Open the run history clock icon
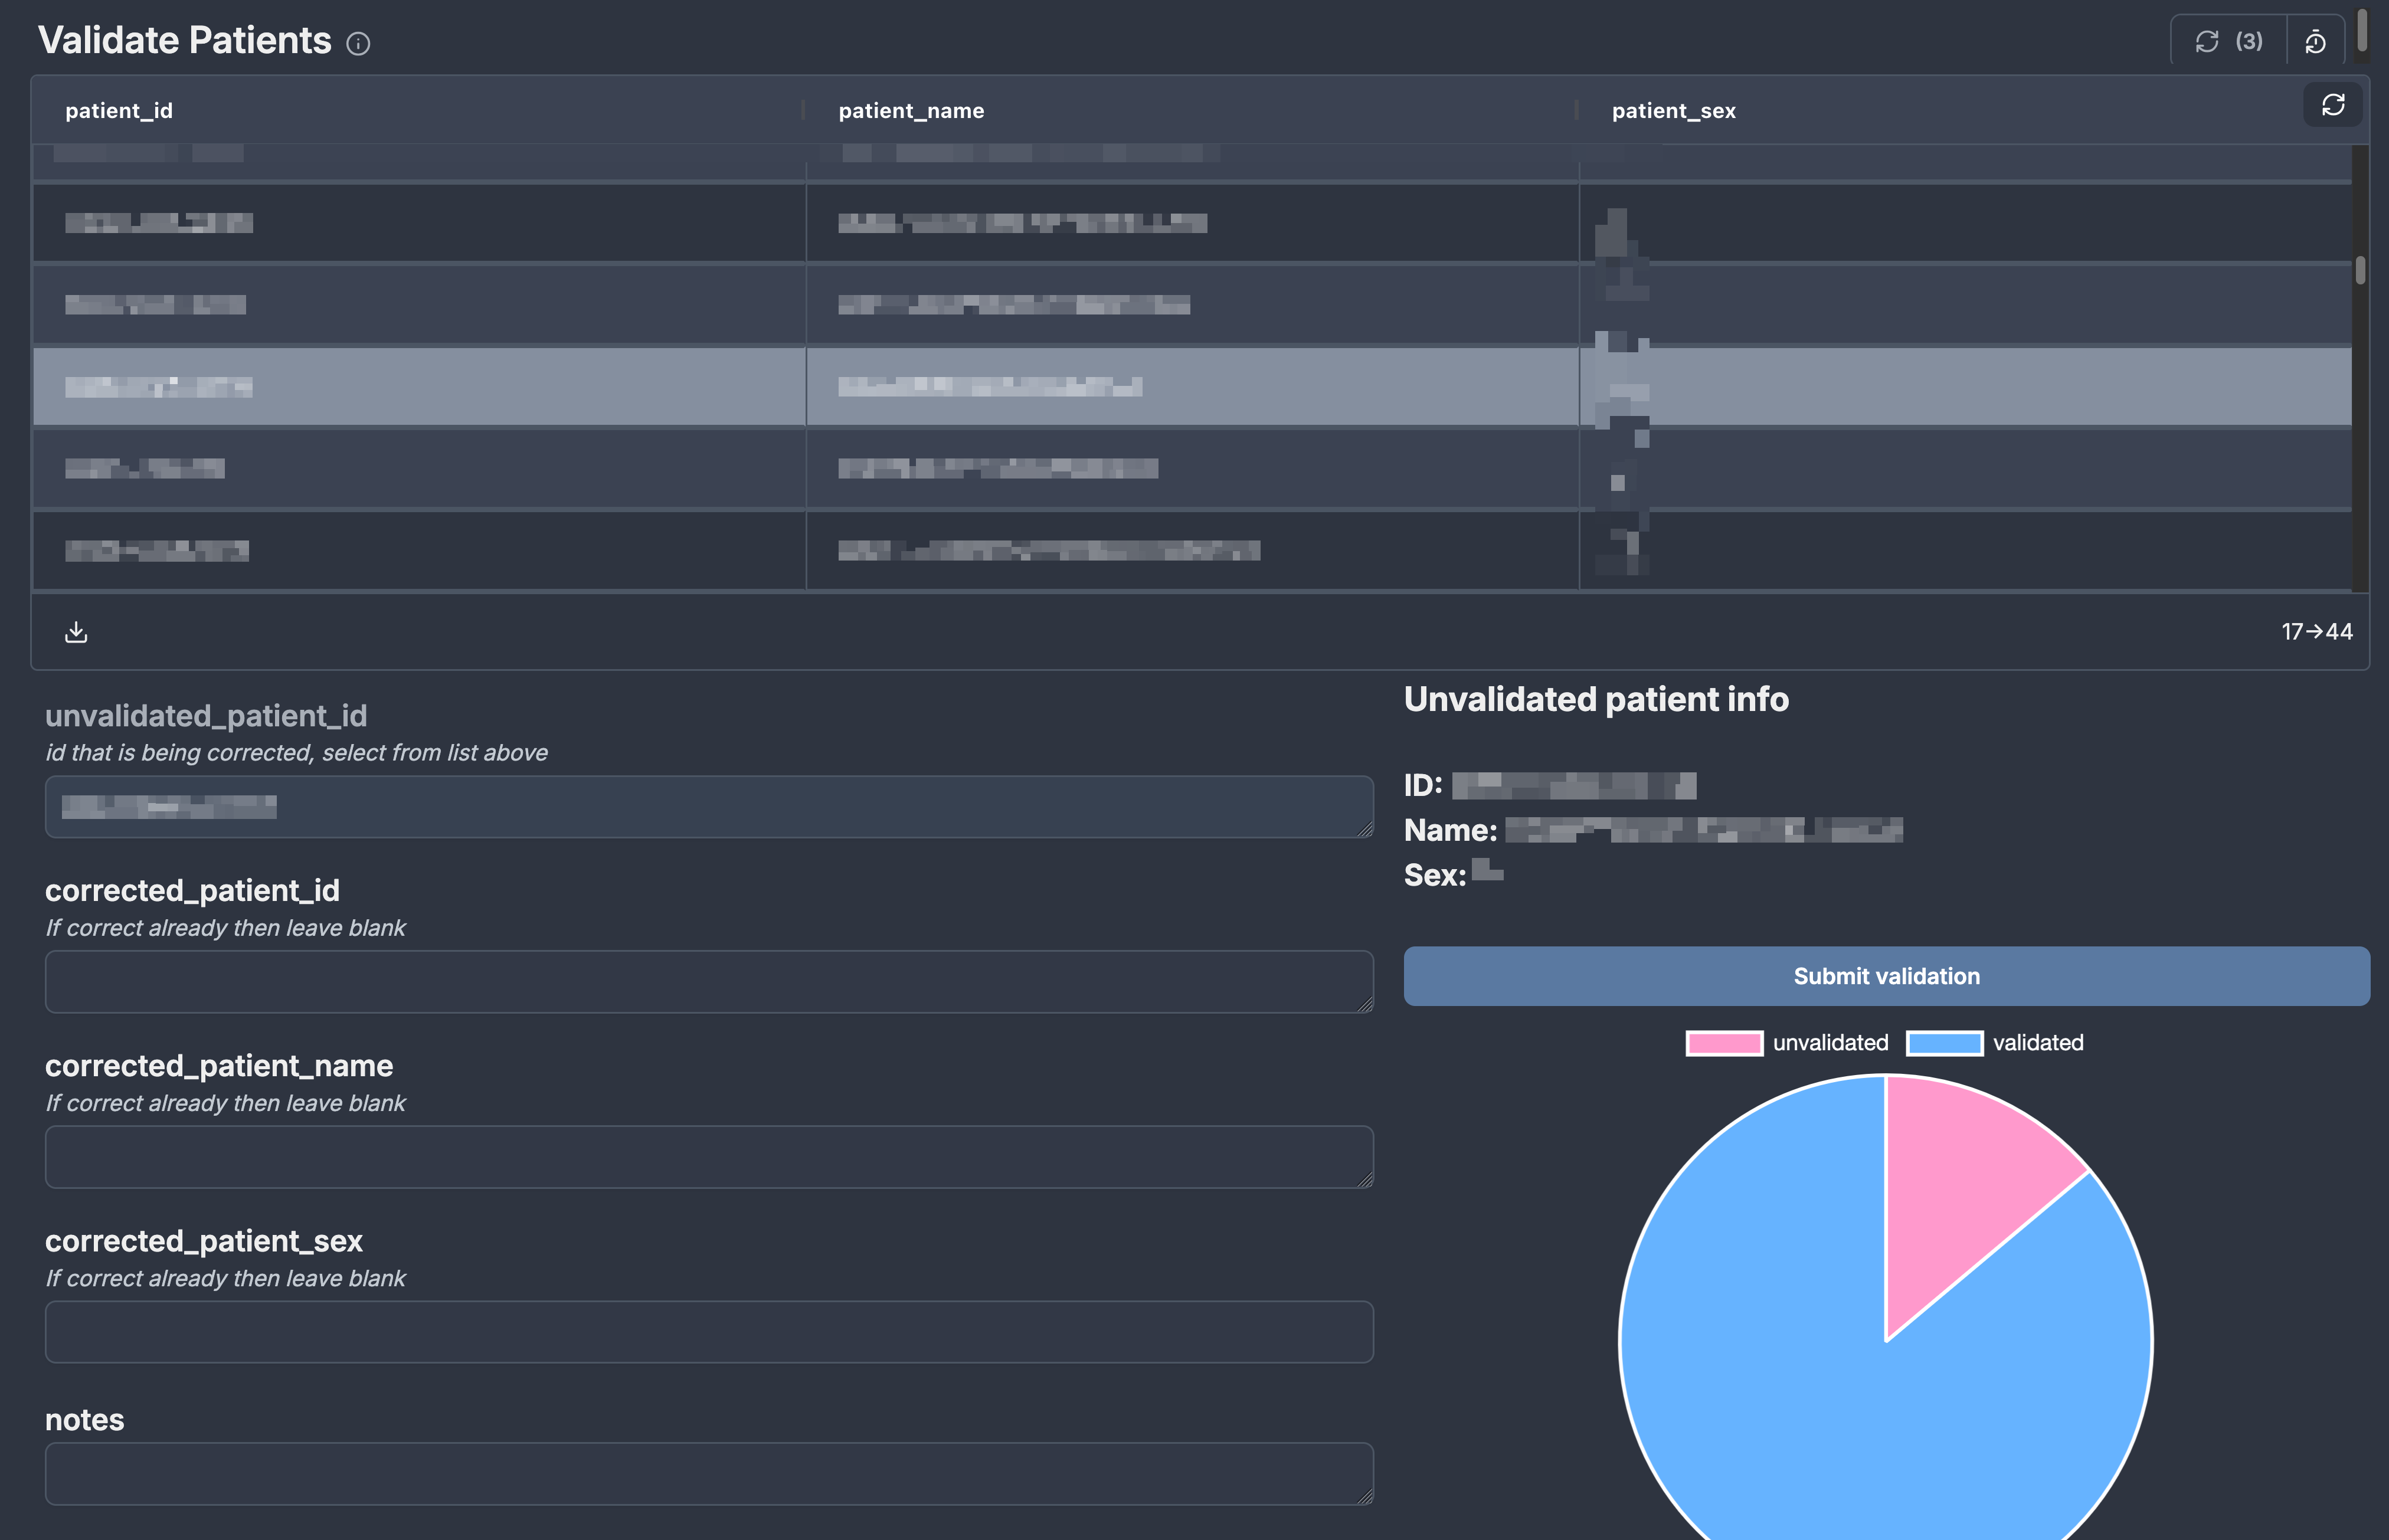Screen dimensions: 2389x1540 pos(2315,42)
